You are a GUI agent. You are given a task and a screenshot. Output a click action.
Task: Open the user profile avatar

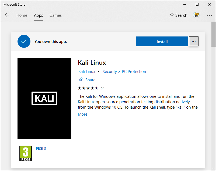click(196, 15)
